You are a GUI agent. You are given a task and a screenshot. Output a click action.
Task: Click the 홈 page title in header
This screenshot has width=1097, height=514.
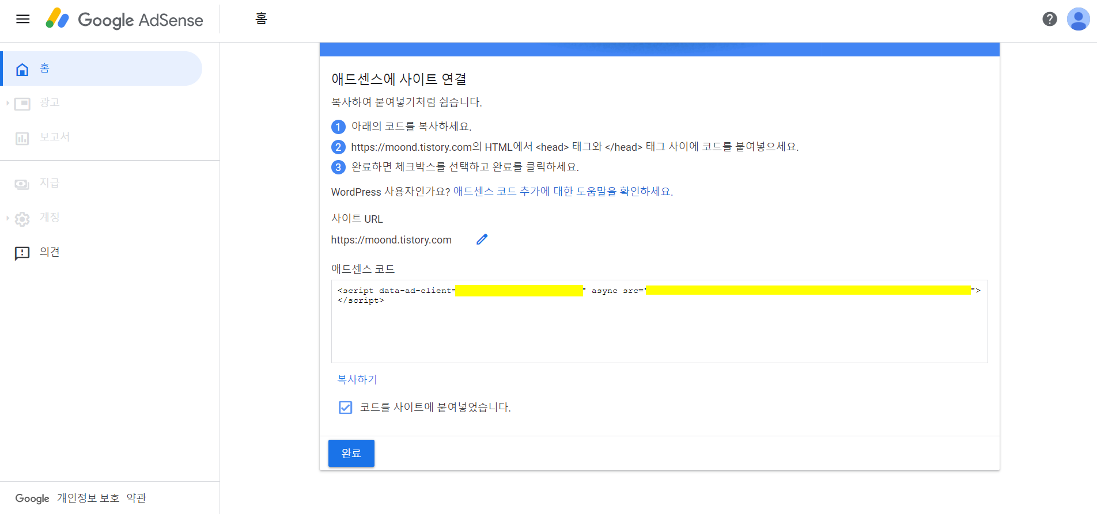coord(261,19)
